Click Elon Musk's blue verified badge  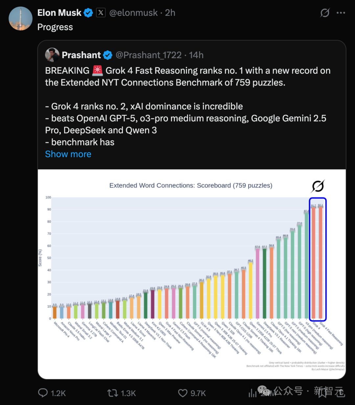(88, 13)
